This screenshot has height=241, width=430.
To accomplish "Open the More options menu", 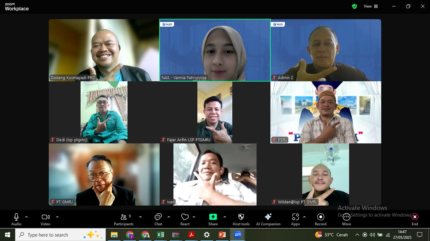I will click(347, 219).
